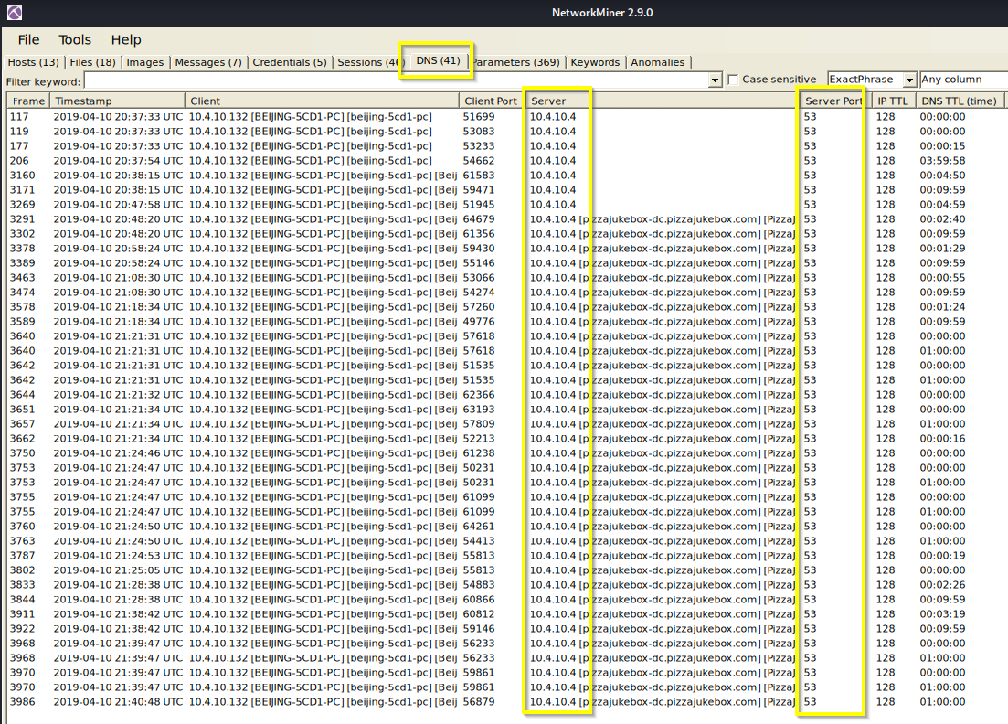Open the Any column dropdown
Screen dimensions: 1008x724
point(961,80)
